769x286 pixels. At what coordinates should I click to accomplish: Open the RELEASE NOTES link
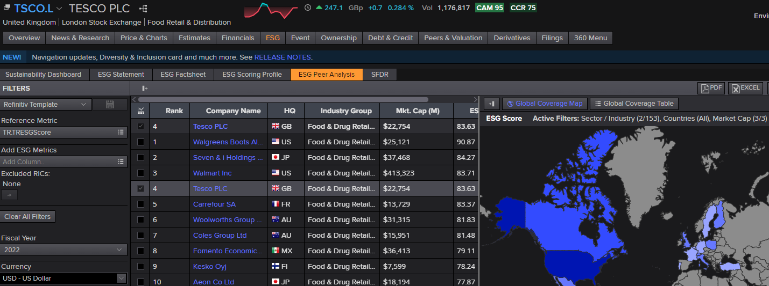coord(283,57)
